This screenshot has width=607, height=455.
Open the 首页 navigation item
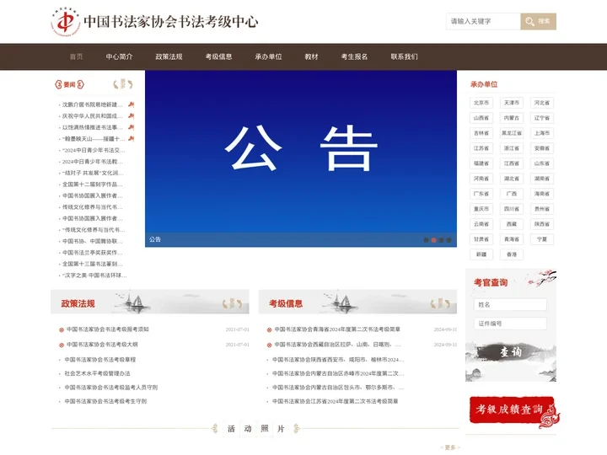(x=76, y=57)
